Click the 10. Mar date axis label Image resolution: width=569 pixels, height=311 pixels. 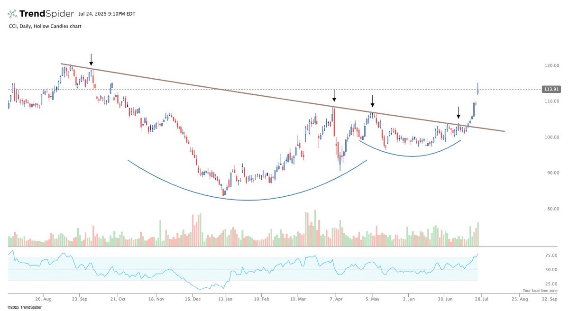pyautogui.click(x=298, y=300)
